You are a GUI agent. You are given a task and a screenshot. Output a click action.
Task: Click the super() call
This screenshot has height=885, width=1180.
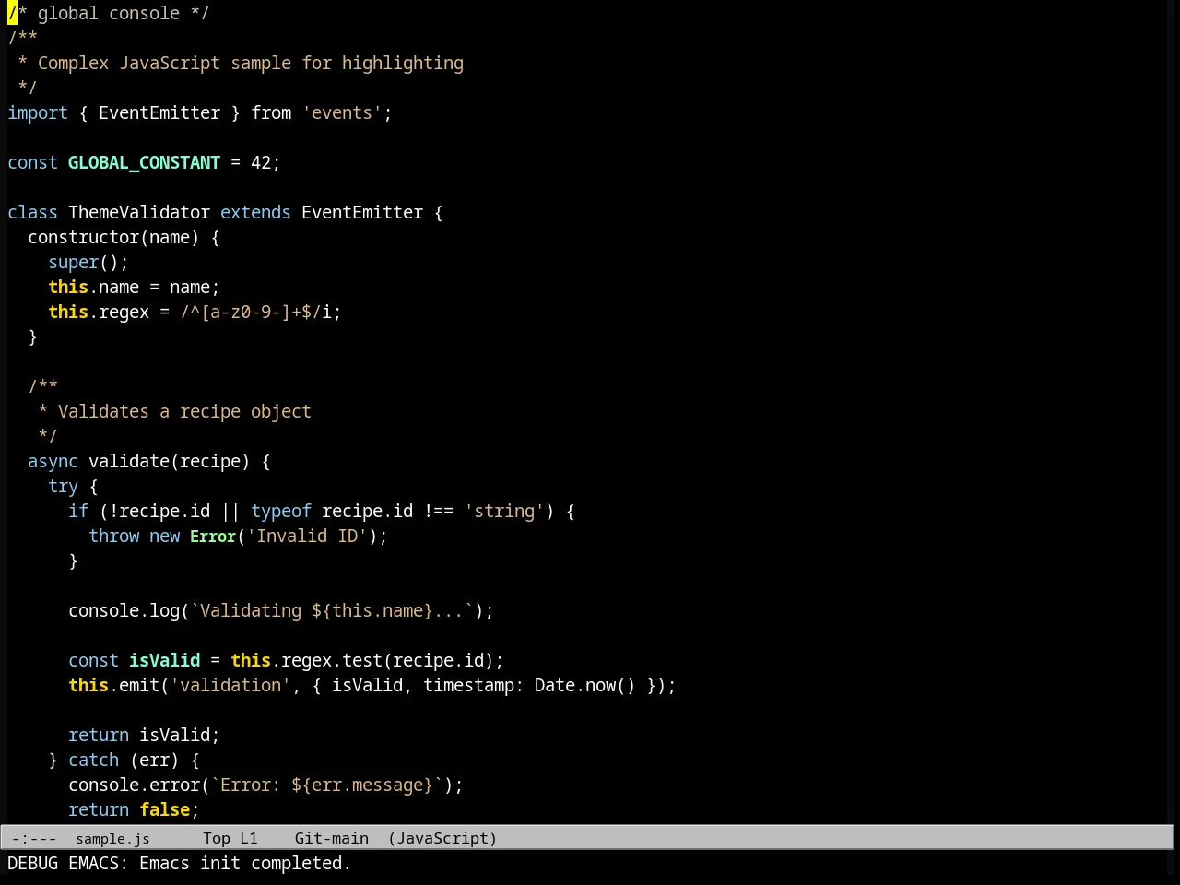83,263
